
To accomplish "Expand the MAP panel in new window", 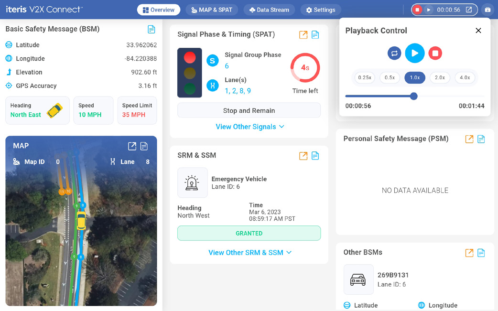I will click(132, 146).
